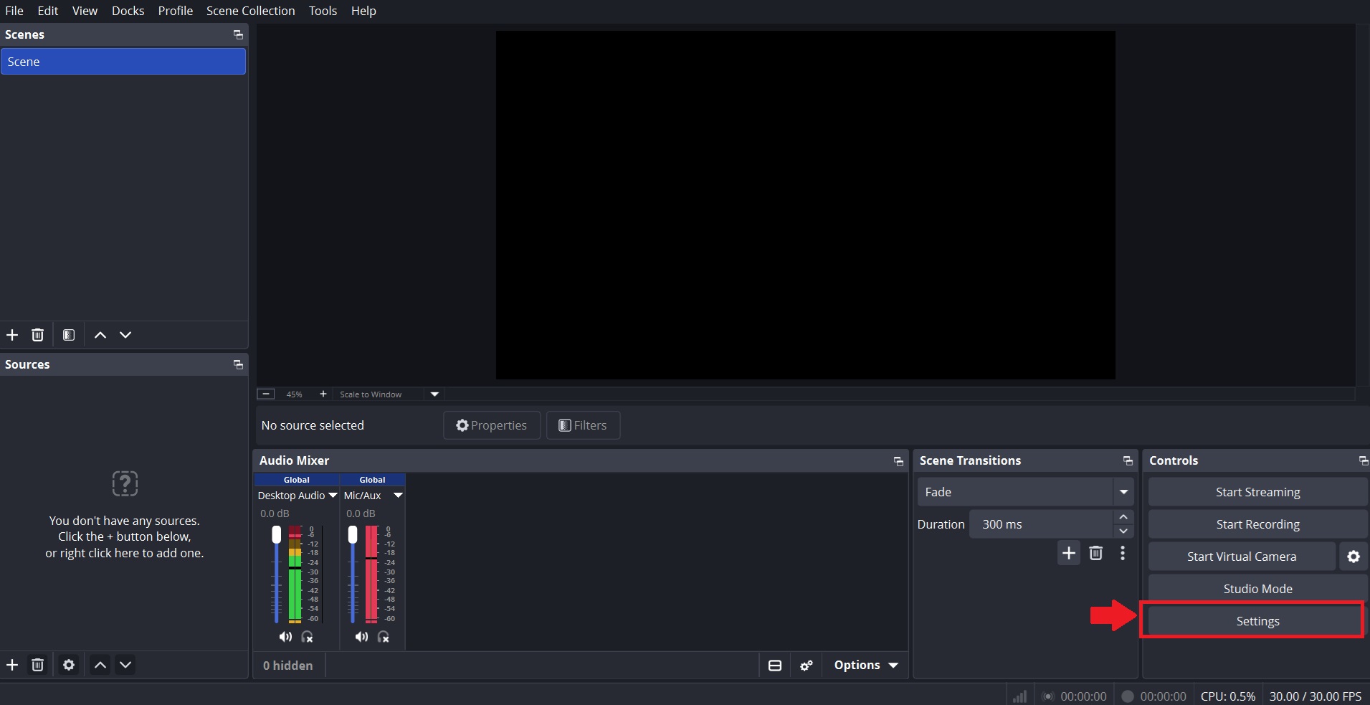1370x705 pixels.
Task: Remove selected scene with trash icon
Action: [x=38, y=335]
